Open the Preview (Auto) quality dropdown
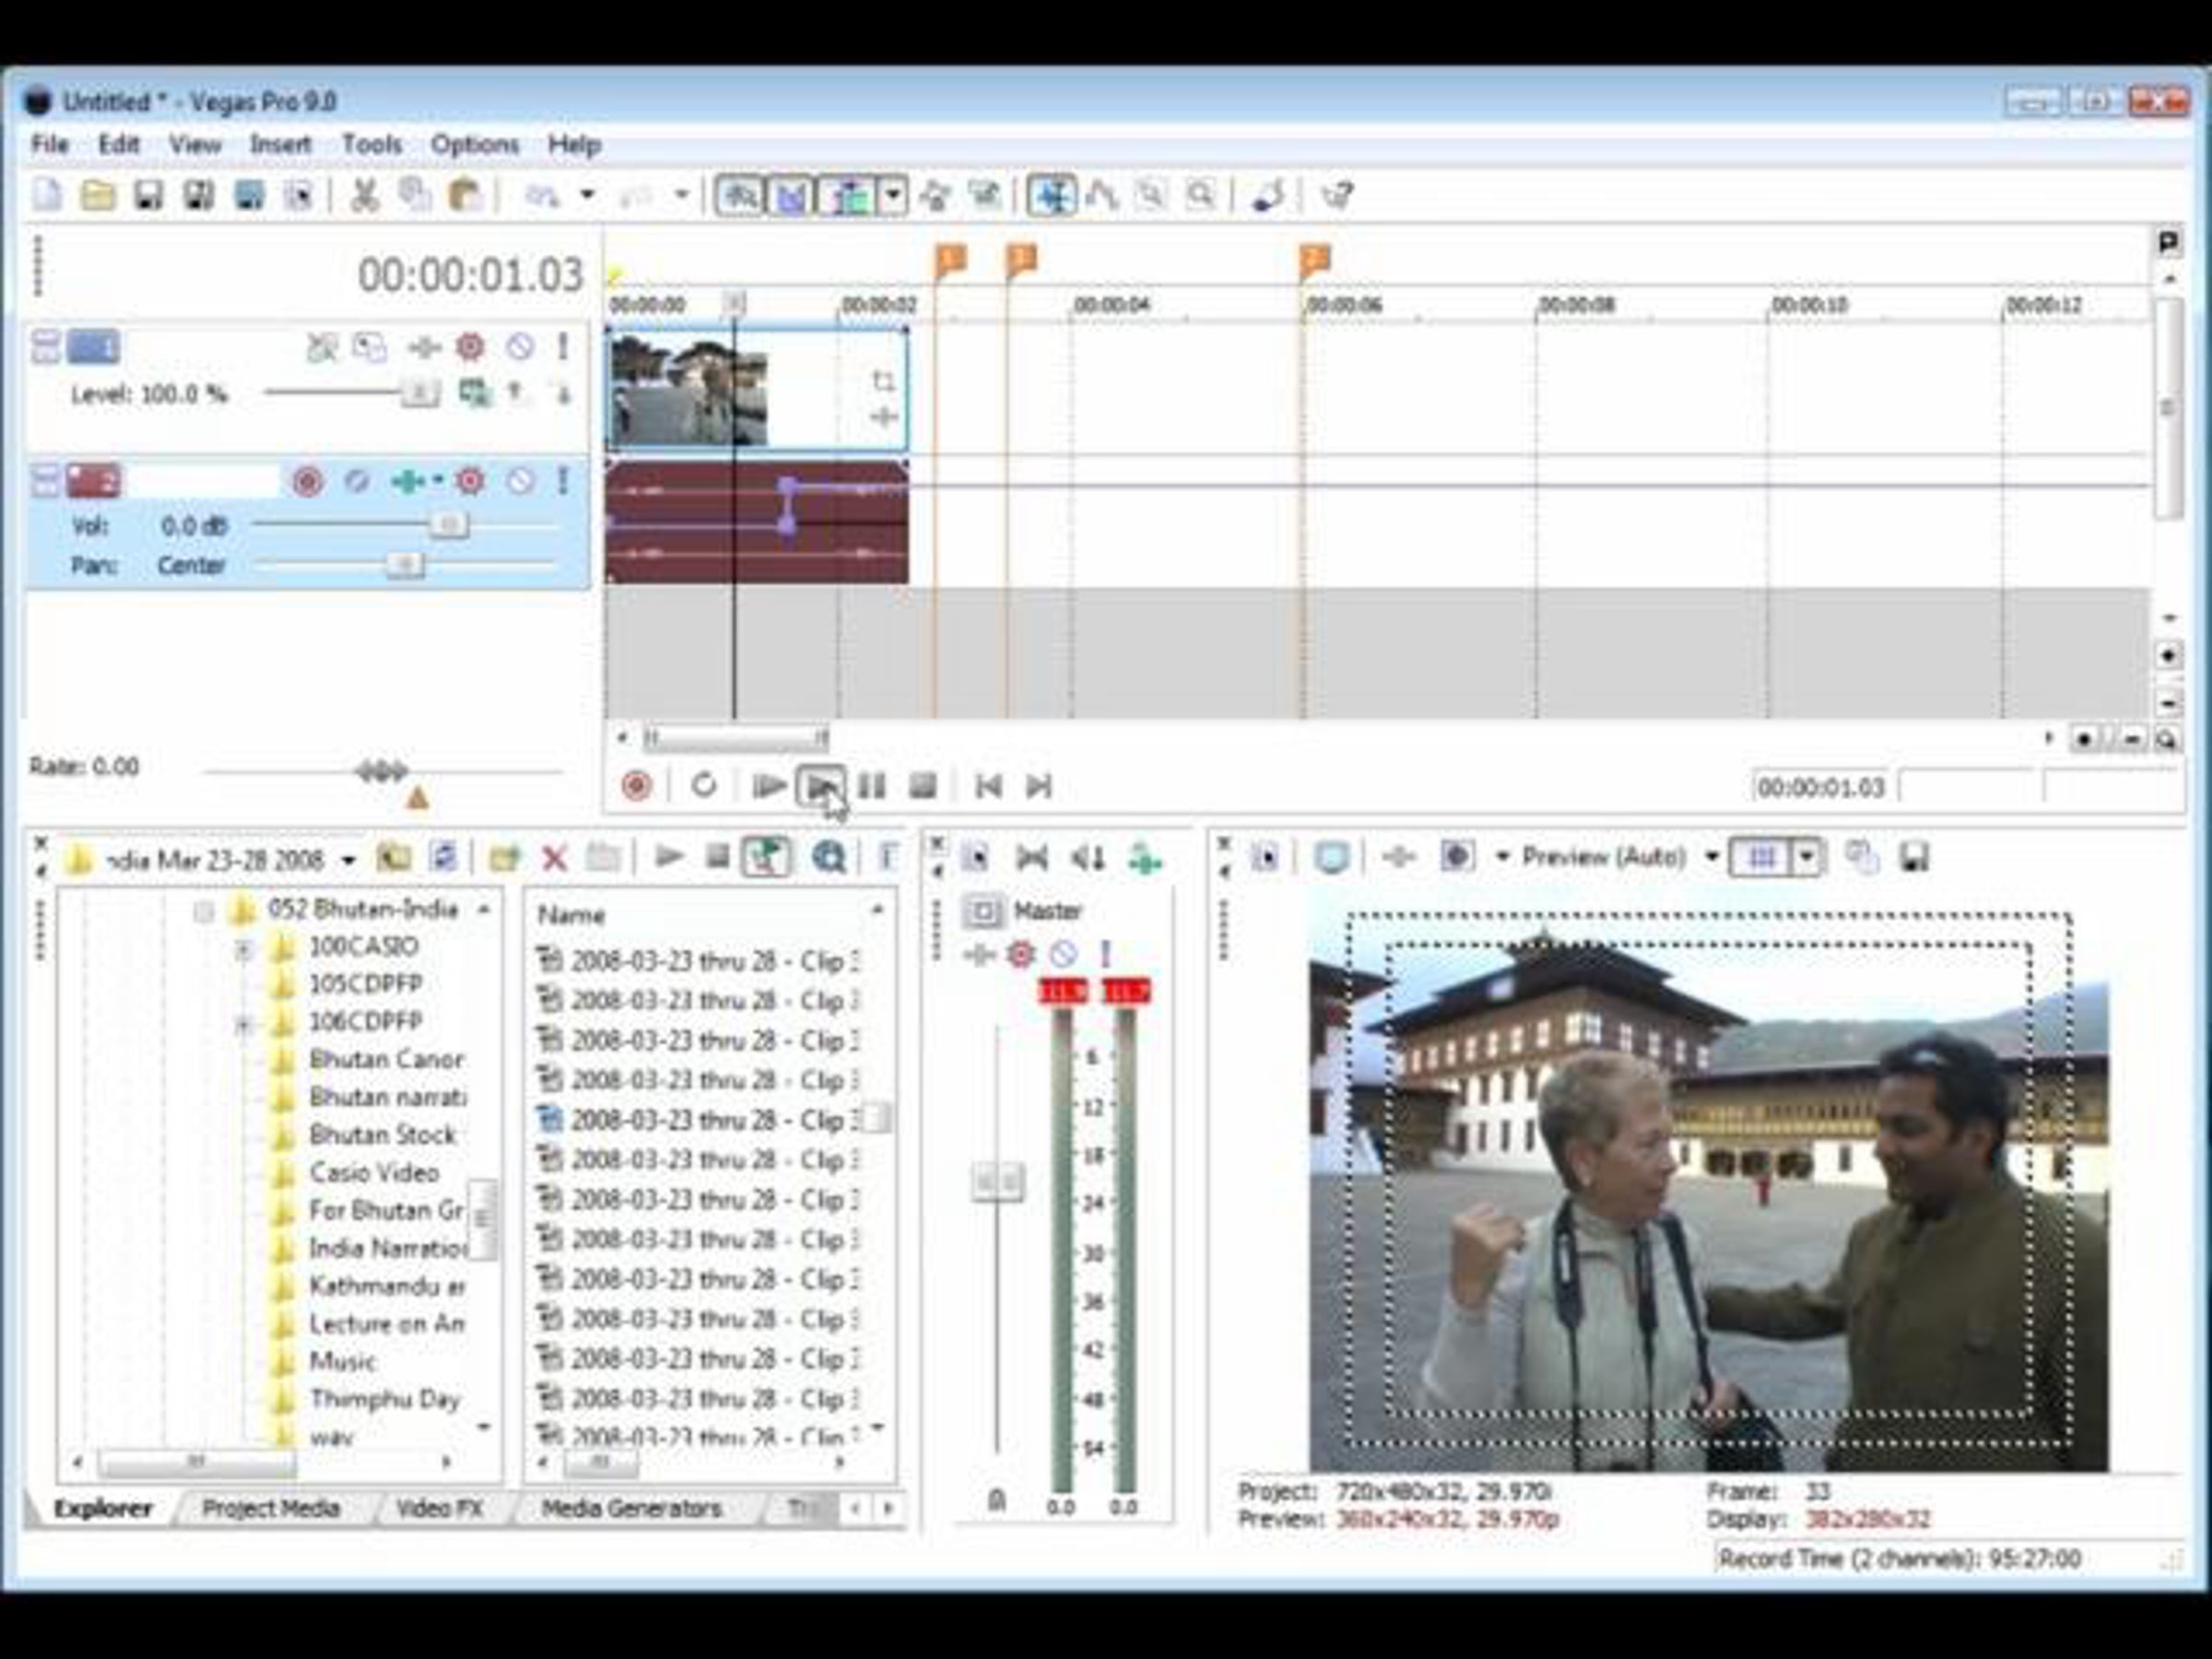This screenshot has height=1659, width=2212. pyautogui.click(x=1712, y=857)
